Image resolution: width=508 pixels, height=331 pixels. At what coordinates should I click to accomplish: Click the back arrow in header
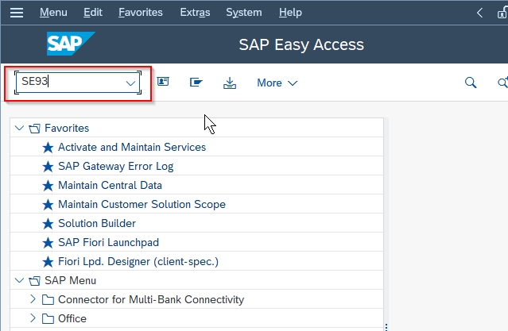(480, 13)
